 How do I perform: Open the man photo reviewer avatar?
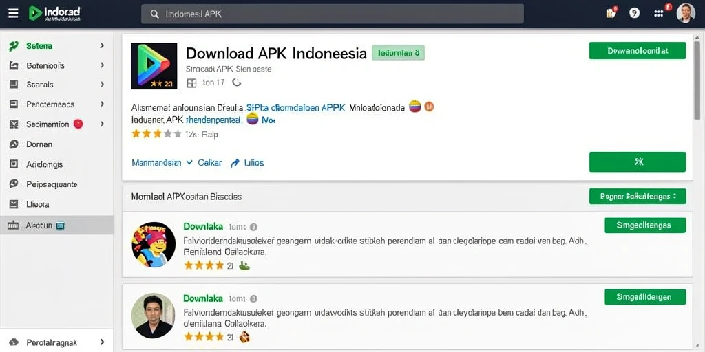[154, 316]
